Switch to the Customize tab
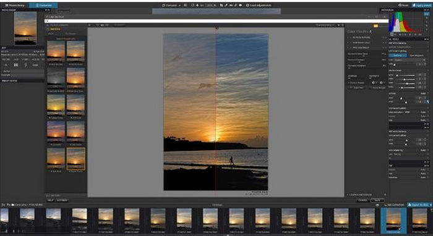Viewport: 433px width, 236px height. (x=43, y=5)
